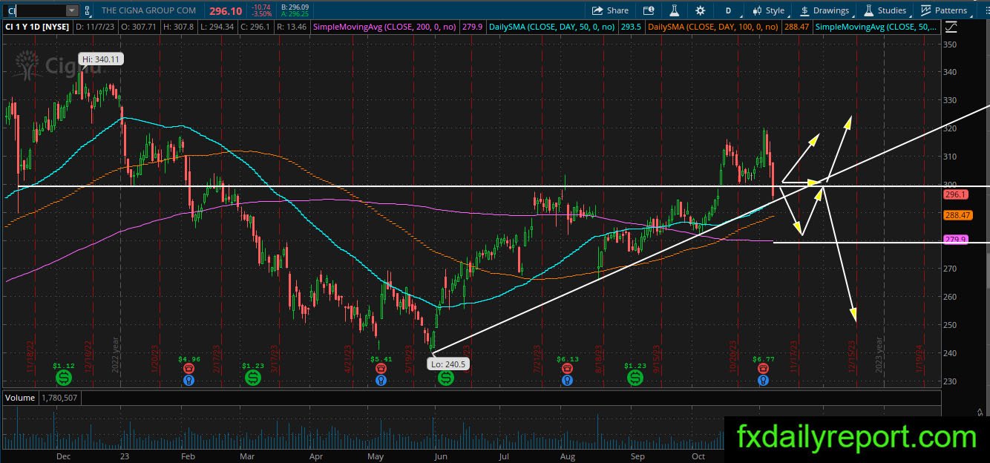This screenshot has width=990, height=463.
Task: Click the blue lightbulb icon under $5.41
Action: pyautogui.click(x=381, y=380)
